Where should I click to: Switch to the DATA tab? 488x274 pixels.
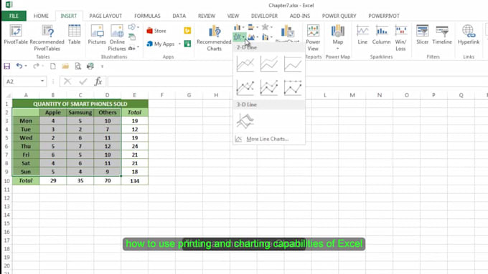(179, 16)
